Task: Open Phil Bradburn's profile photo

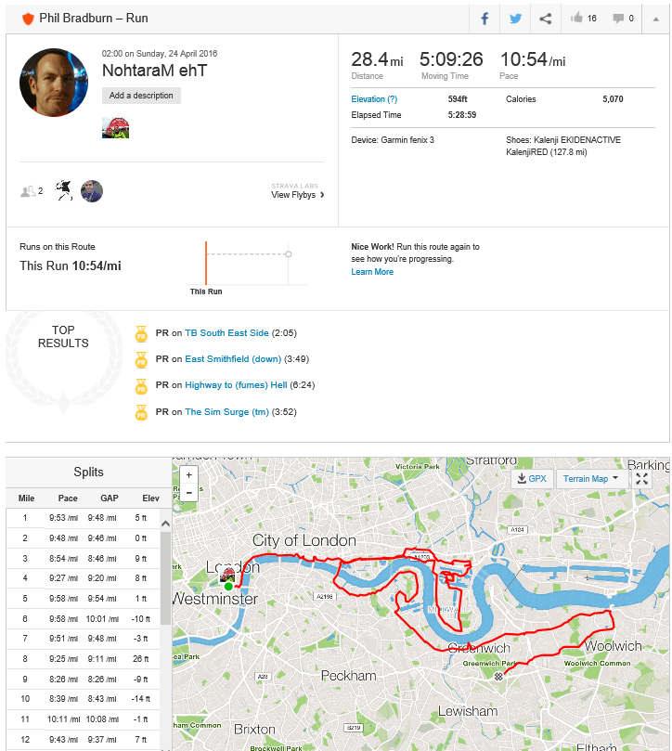Action: 54,84
